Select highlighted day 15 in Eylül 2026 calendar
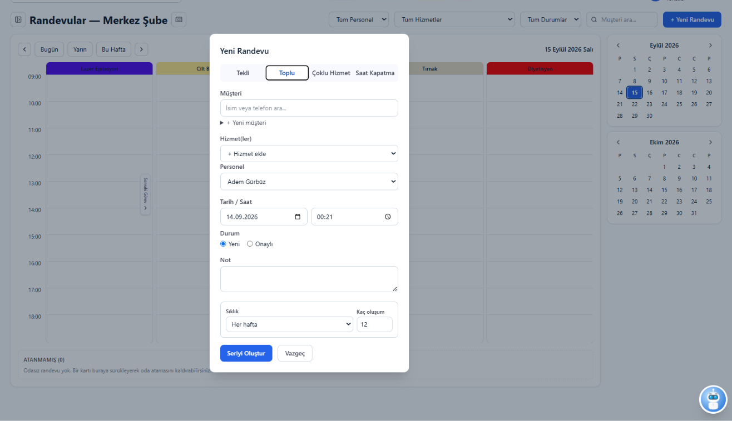Viewport: 732px width, 421px height. pyautogui.click(x=635, y=93)
